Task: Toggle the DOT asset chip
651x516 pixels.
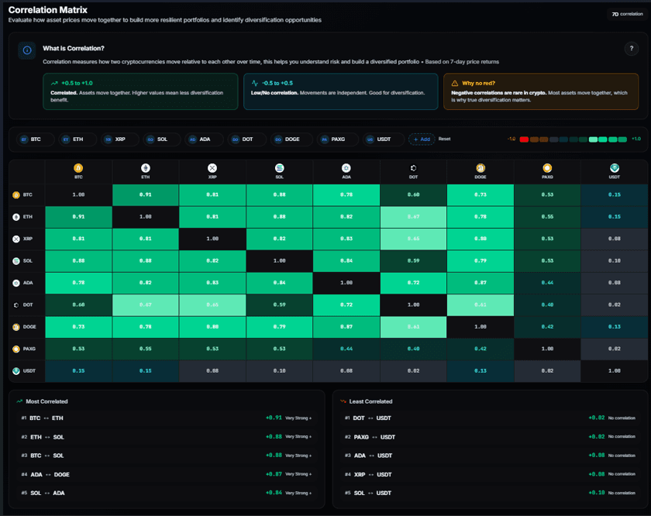Action: pyautogui.click(x=247, y=139)
